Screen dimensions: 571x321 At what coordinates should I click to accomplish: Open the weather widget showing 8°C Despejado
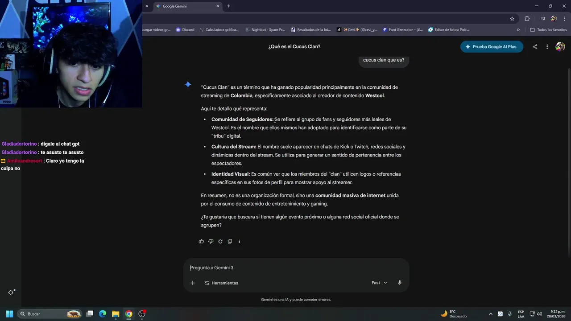454,314
